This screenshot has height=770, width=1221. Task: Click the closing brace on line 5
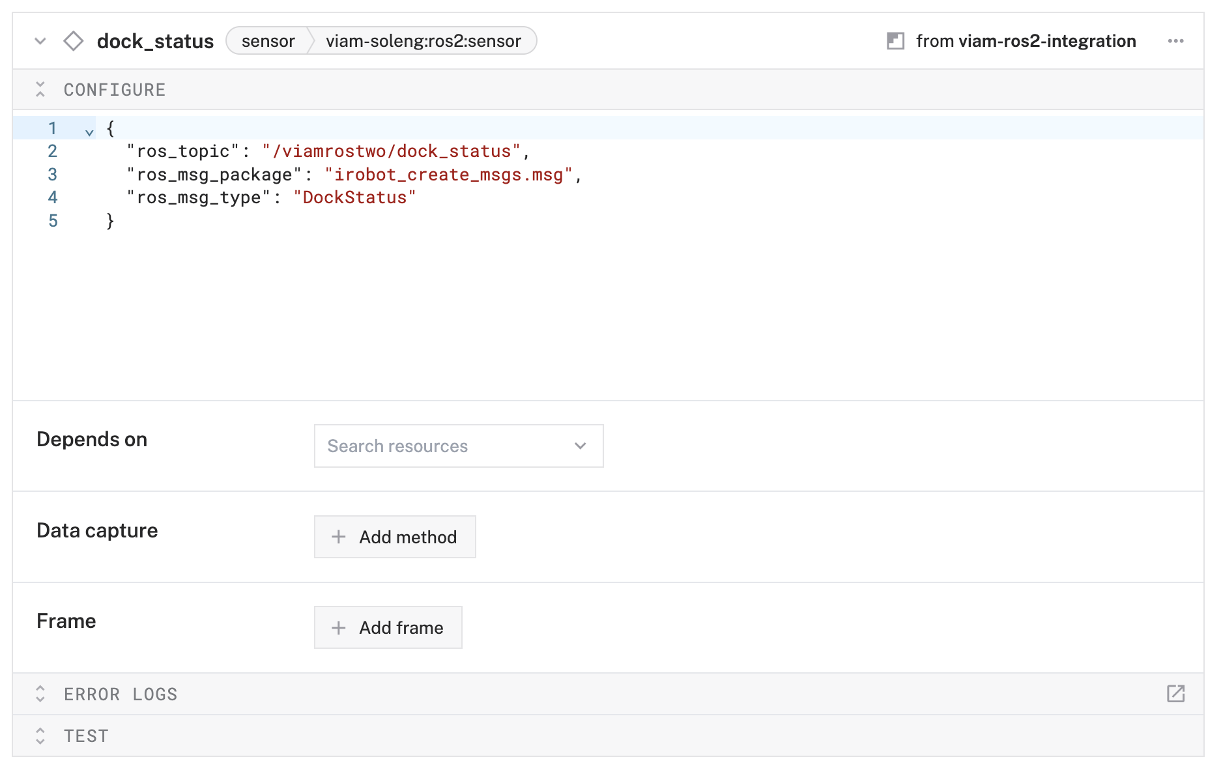(110, 221)
